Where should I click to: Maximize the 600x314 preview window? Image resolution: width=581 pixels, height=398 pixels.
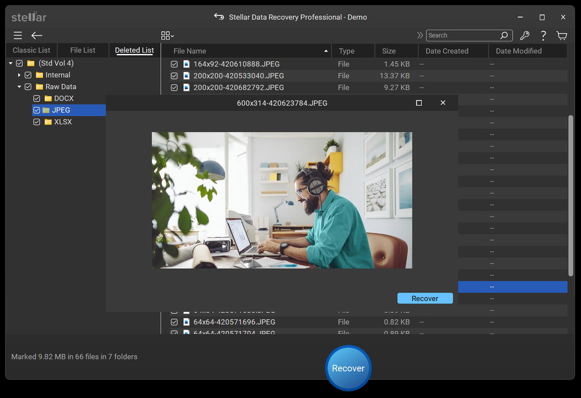(419, 103)
